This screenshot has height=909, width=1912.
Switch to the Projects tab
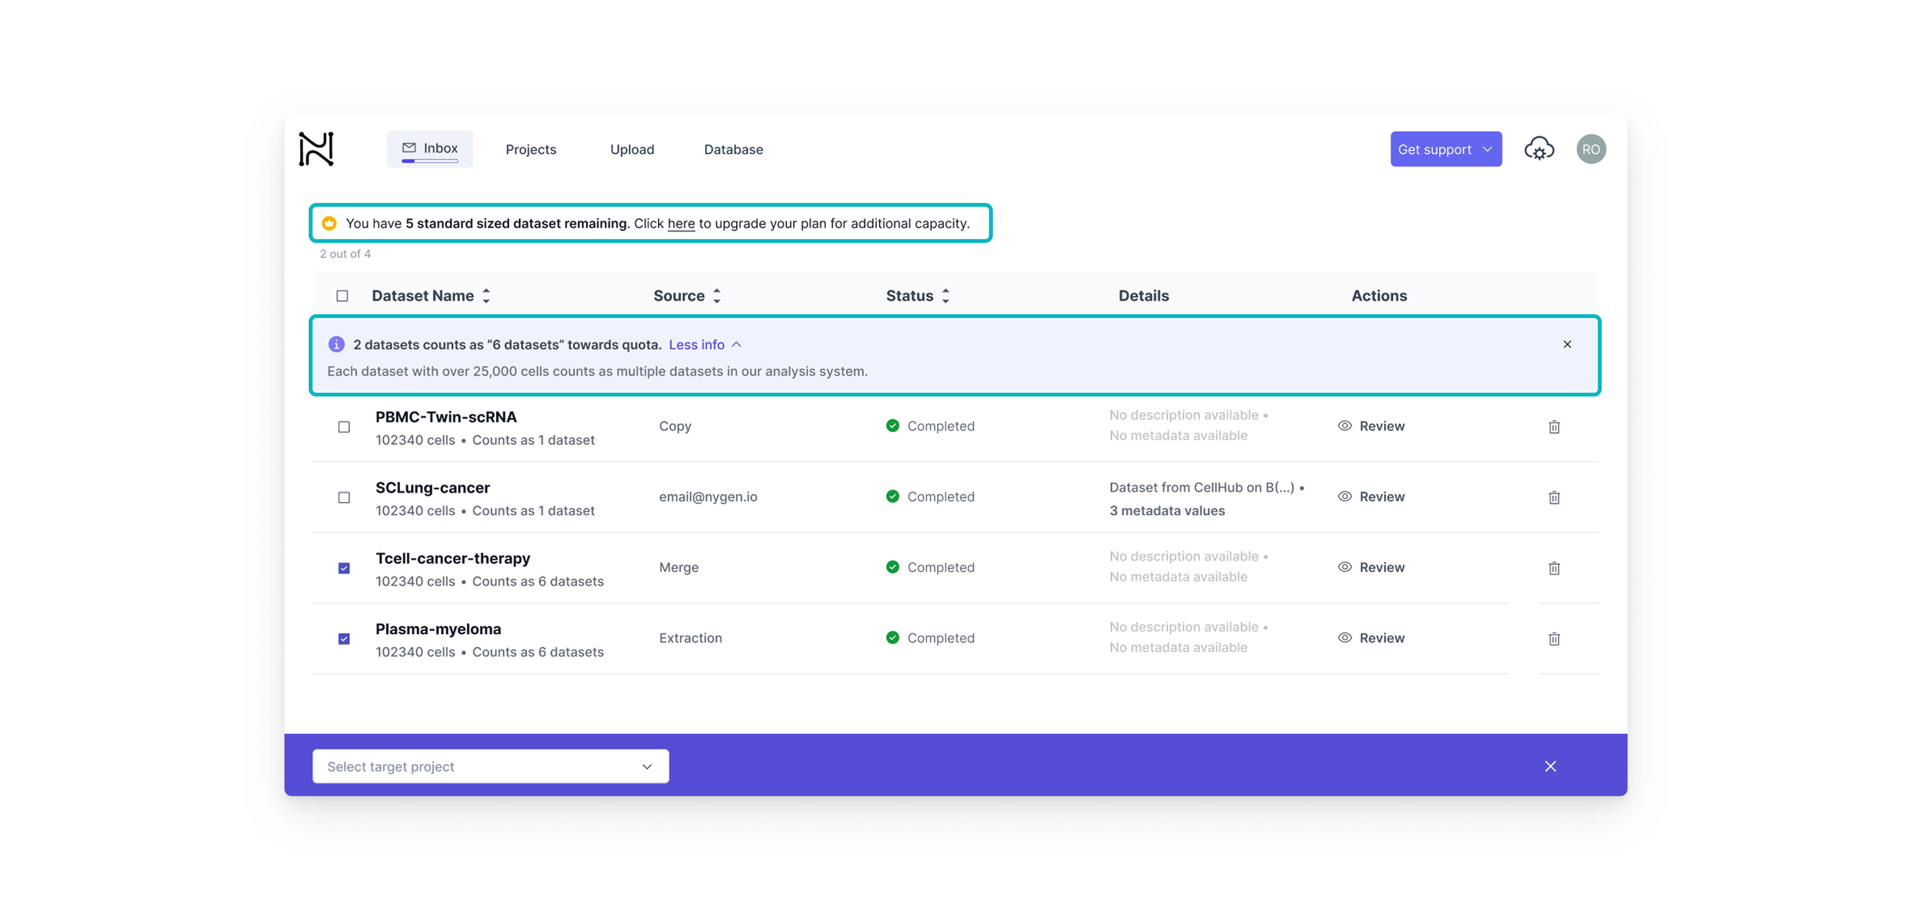coord(531,149)
